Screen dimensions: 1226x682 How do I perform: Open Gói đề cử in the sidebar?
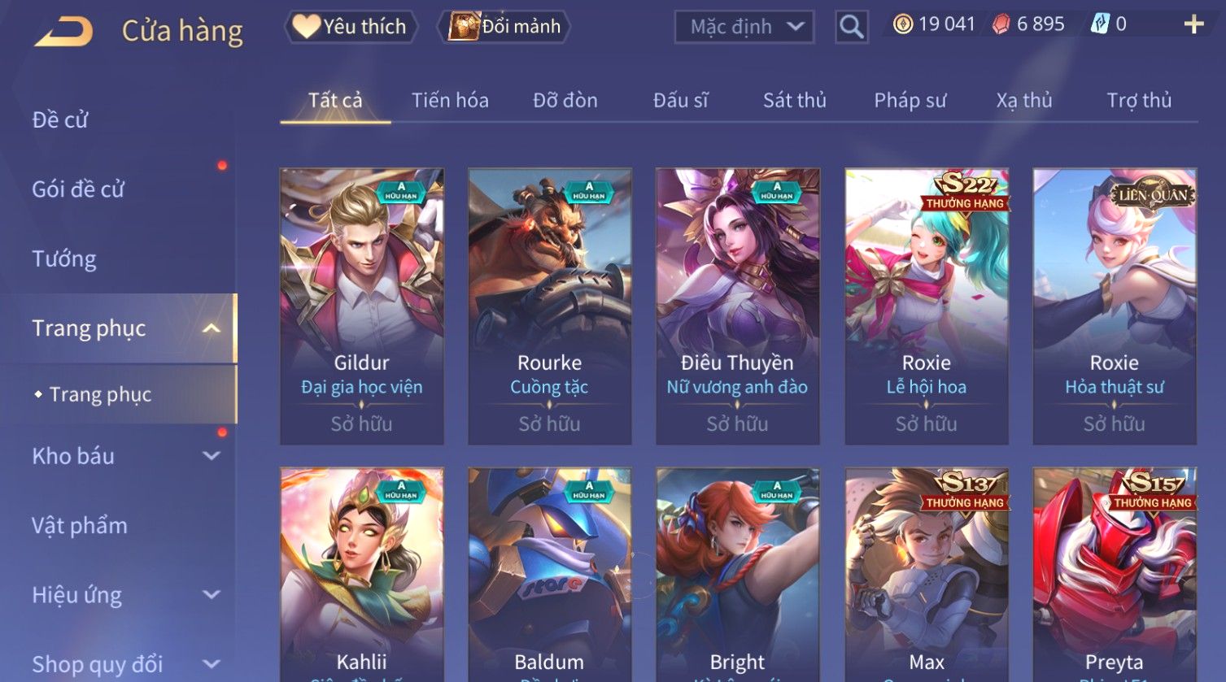[78, 189]
